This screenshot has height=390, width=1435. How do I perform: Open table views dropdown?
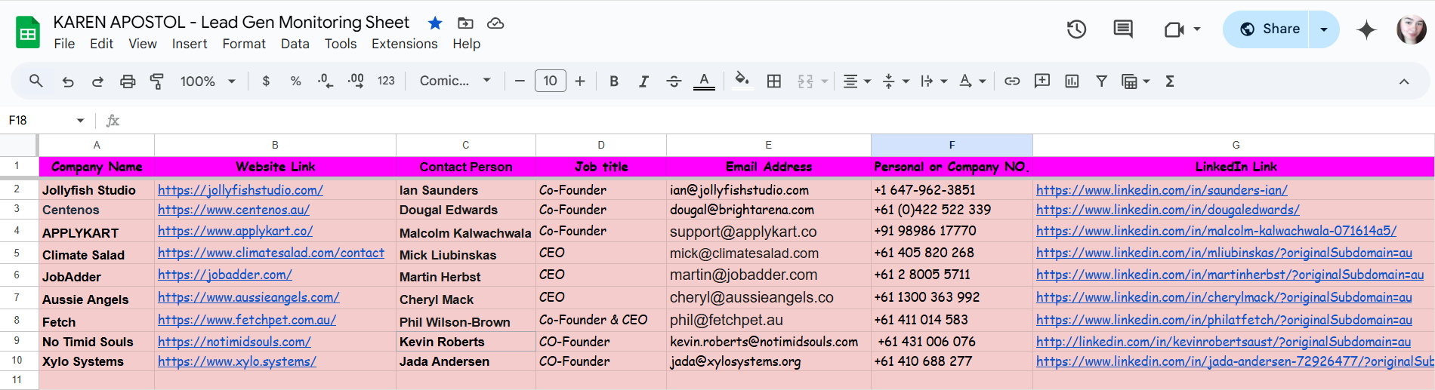[1136, 81]
